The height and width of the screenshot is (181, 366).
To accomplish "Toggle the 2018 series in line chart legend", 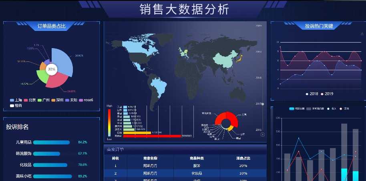I will [312, 94].
